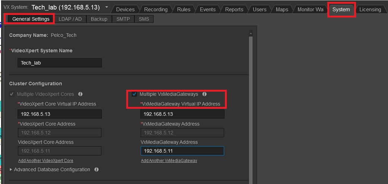
Task: Open the Backup sub-tab
Action: tap(99, 19)
